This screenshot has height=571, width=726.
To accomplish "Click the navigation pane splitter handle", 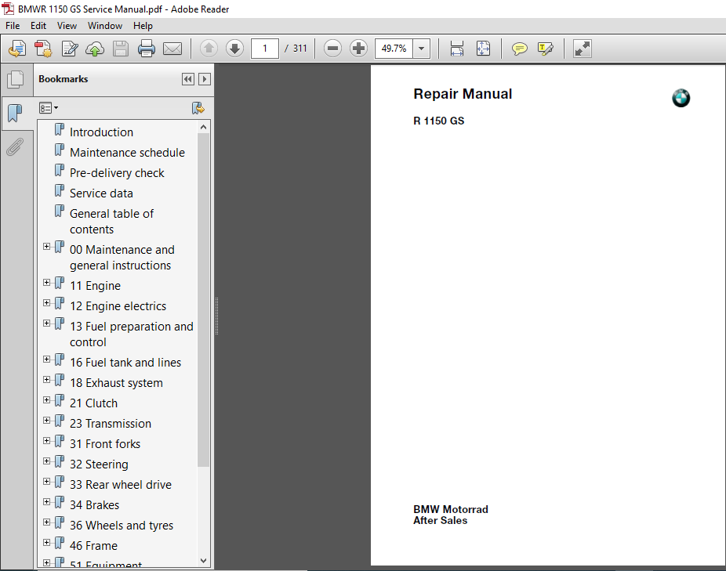I will (x=216, y=316).
